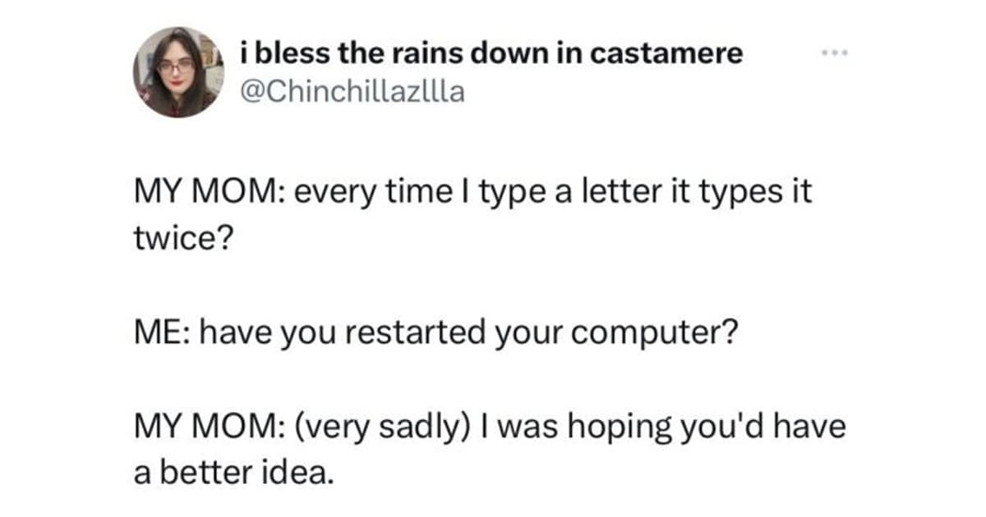This screenshot has height=517, width=986.
Task: Open the three-dot more options menu
Action: tap(832, 53)
